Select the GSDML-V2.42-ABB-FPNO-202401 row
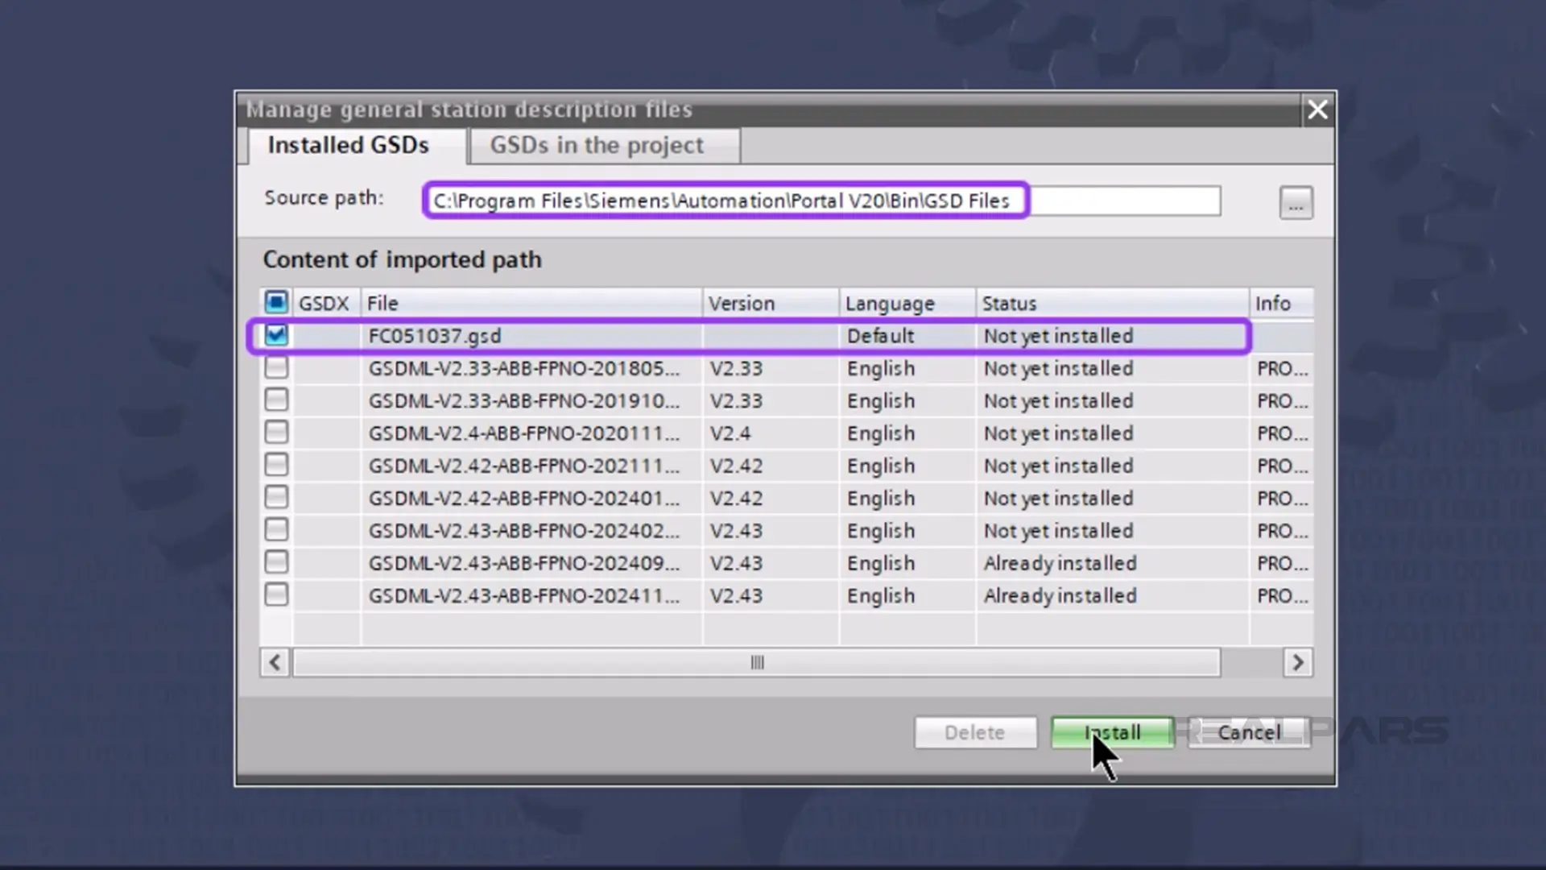The image size is (1546, 870). (x=522, y=498)
